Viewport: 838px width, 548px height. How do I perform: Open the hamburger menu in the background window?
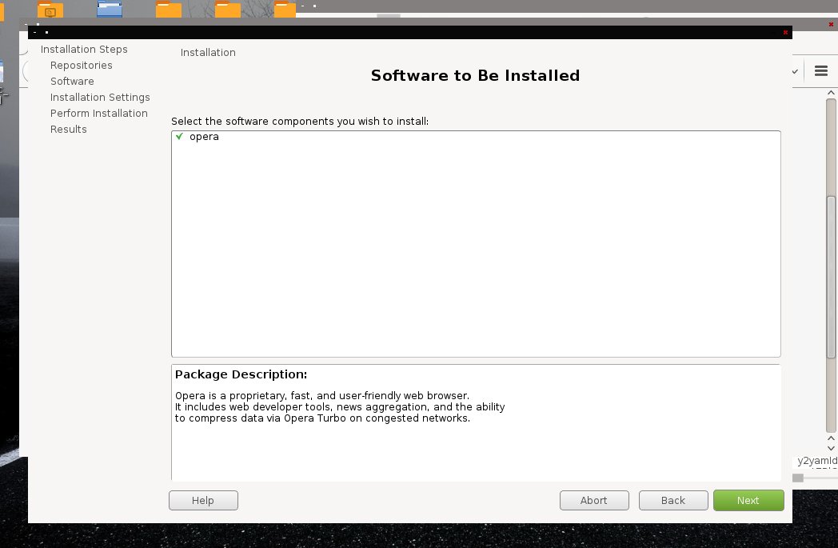pyautogui.click(x=821, y=70)
